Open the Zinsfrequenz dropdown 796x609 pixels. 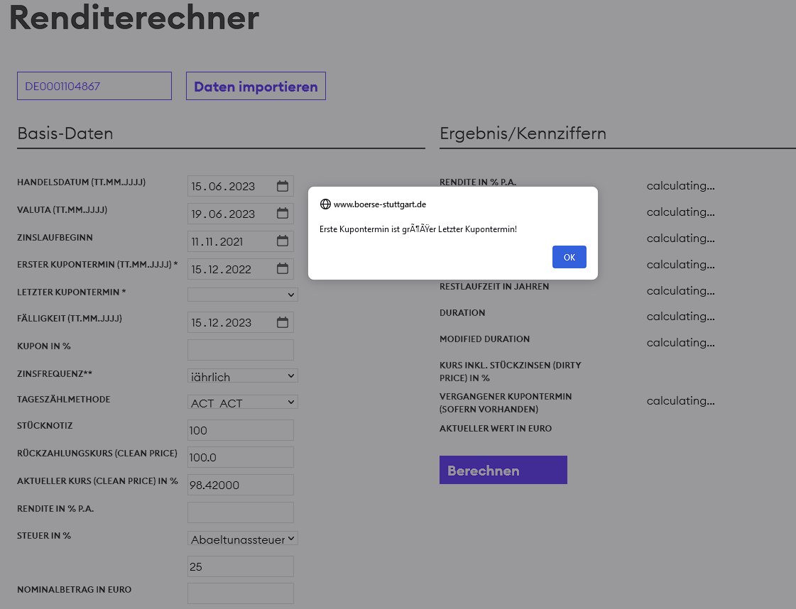[242, 375]
